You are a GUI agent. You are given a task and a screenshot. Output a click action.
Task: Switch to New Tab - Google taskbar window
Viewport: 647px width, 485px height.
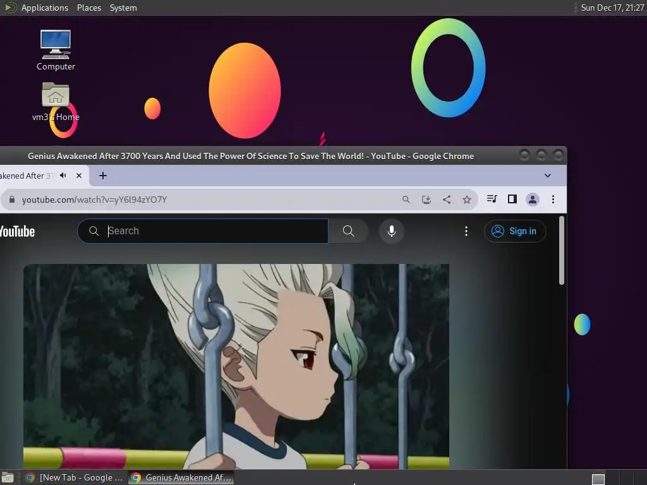click(74, 477)
